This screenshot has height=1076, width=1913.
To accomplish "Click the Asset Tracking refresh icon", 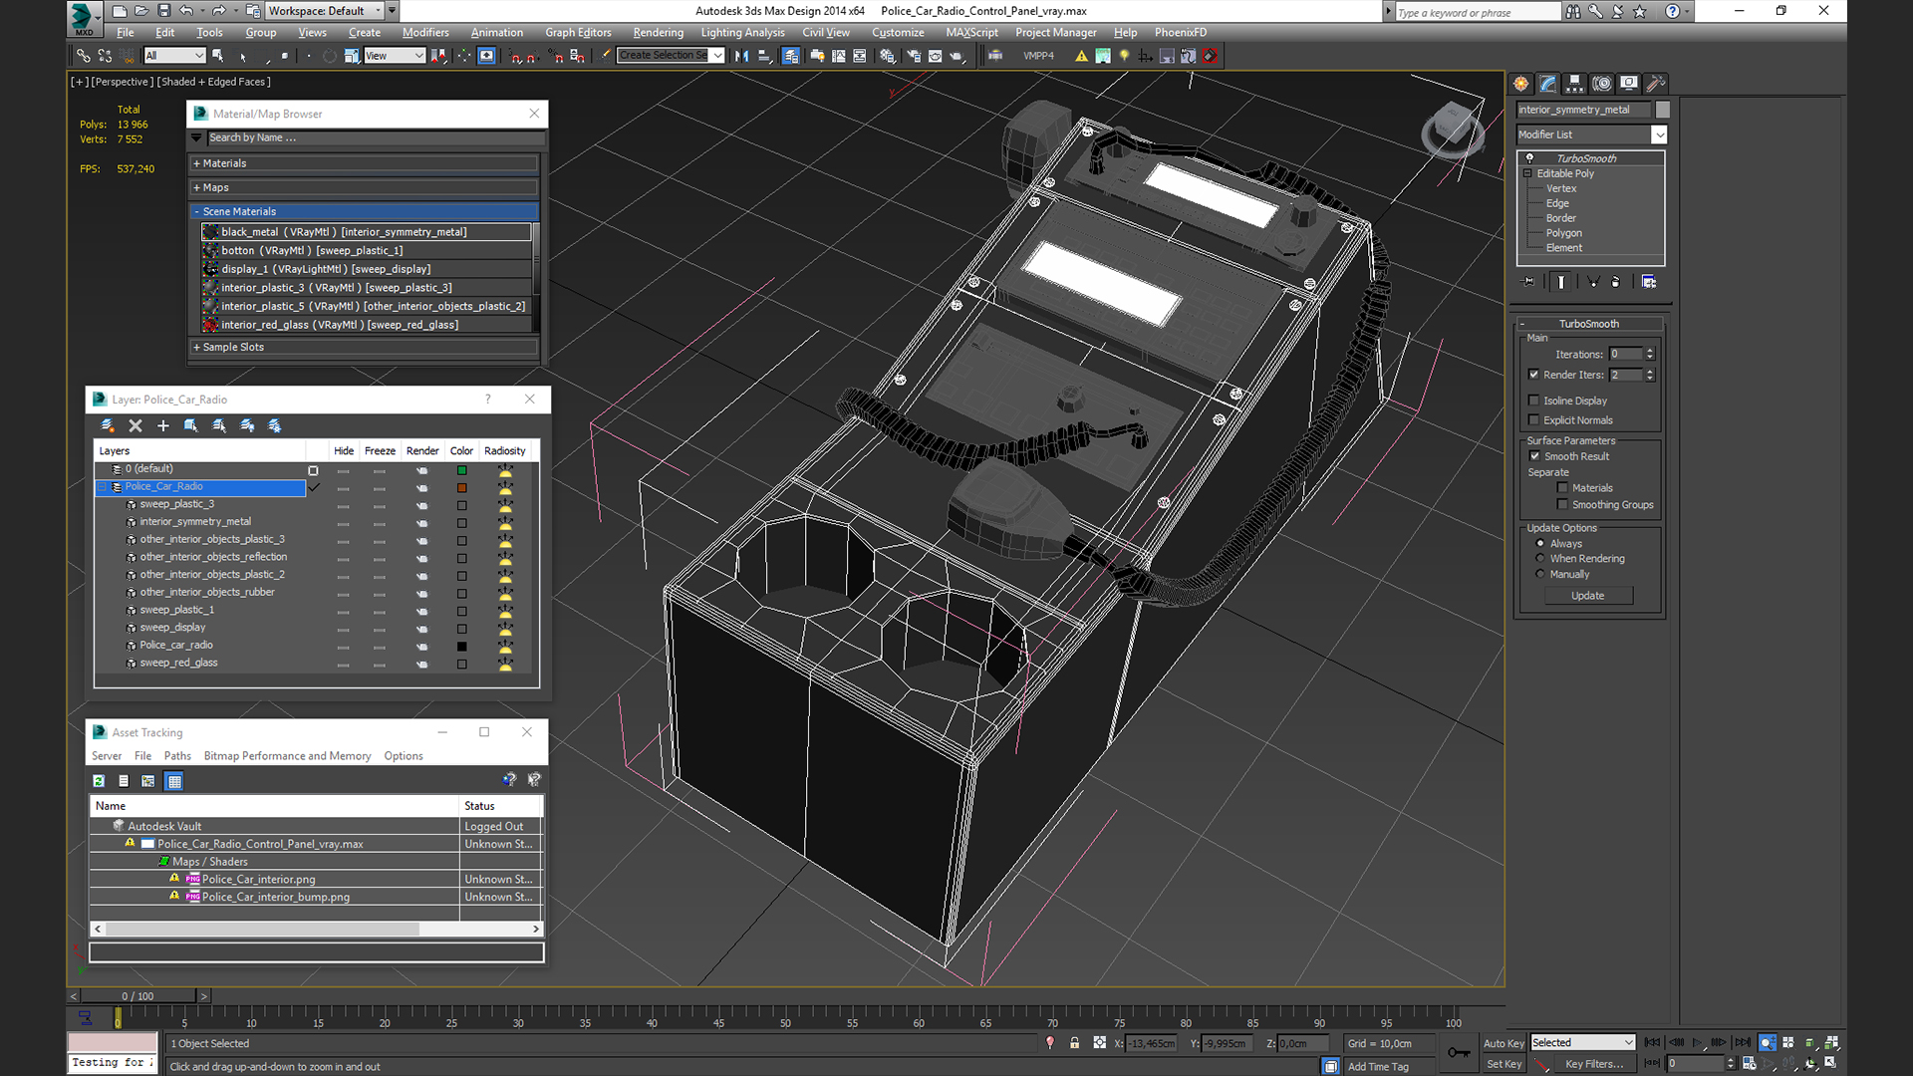I will [99, 780].
